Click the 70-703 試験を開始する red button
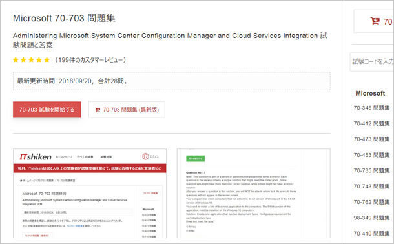 click(47, 110)
